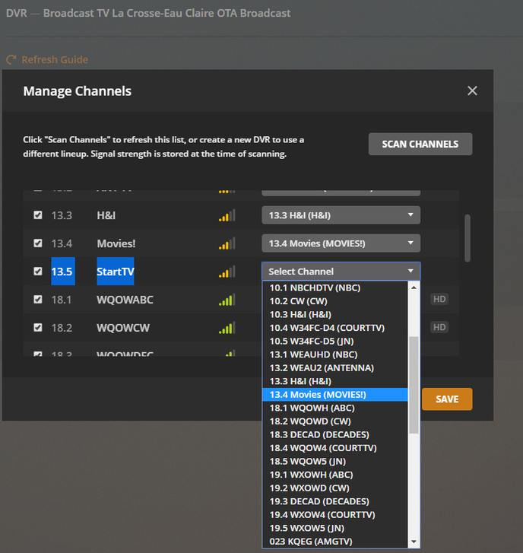Click the signal strength icon for 13.3 H&I

coord(227,215)
